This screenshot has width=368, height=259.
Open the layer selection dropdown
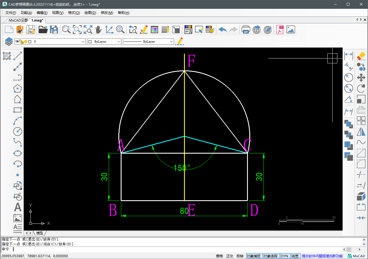pyautogui.click(x=50, y=41)
